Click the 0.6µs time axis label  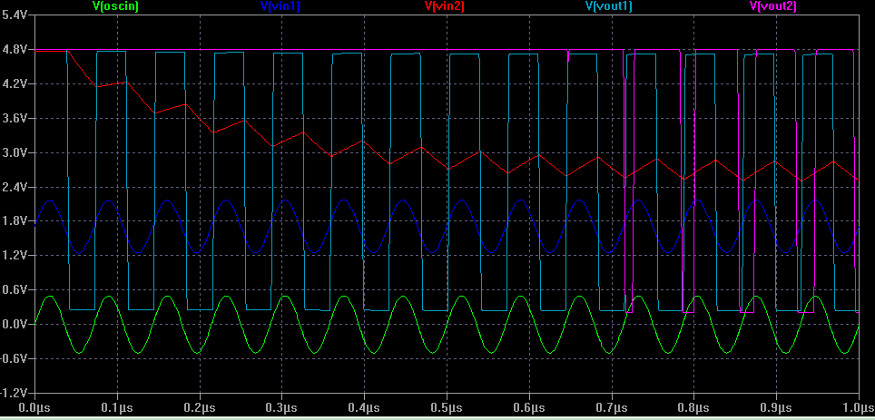[529, 408]
